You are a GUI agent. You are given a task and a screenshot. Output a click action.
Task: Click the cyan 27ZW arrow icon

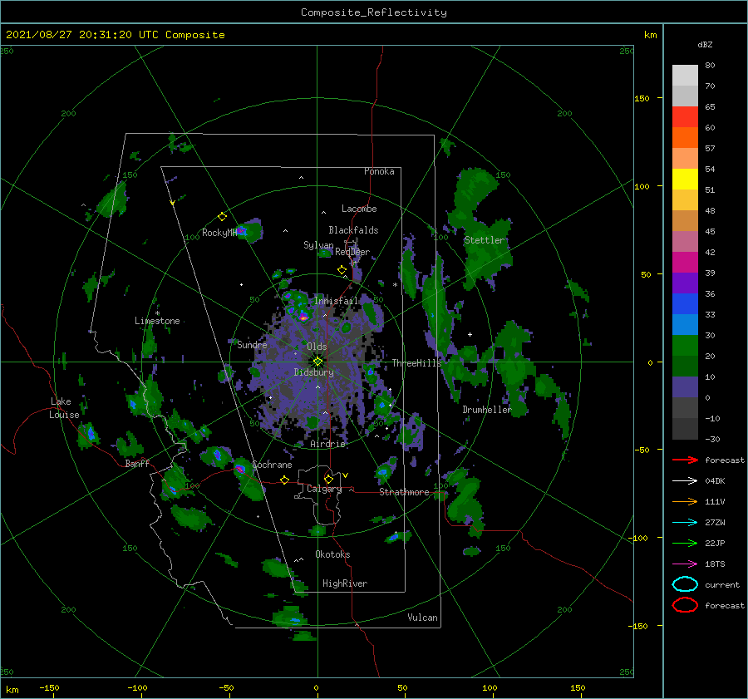(x=685, y=523)
